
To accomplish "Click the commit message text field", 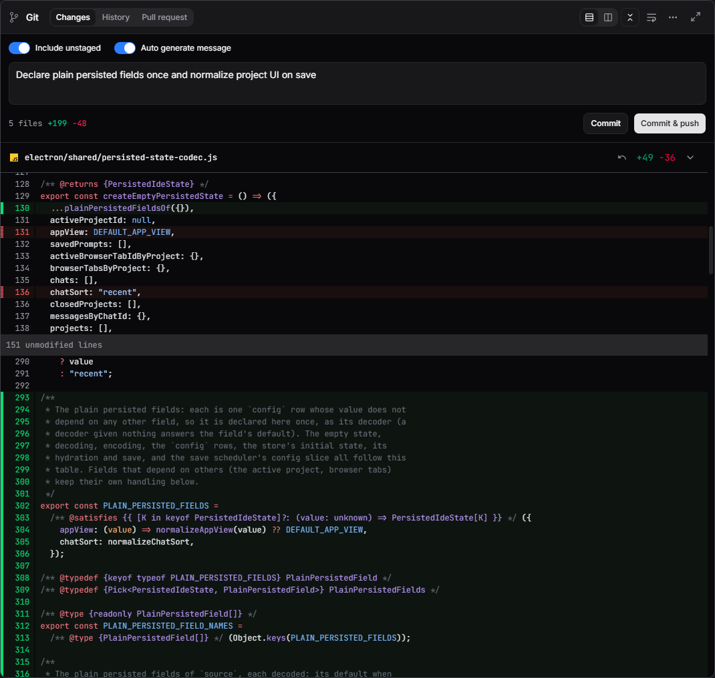I will (357, 83).
